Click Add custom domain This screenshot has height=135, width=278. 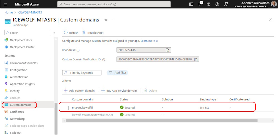79,90
